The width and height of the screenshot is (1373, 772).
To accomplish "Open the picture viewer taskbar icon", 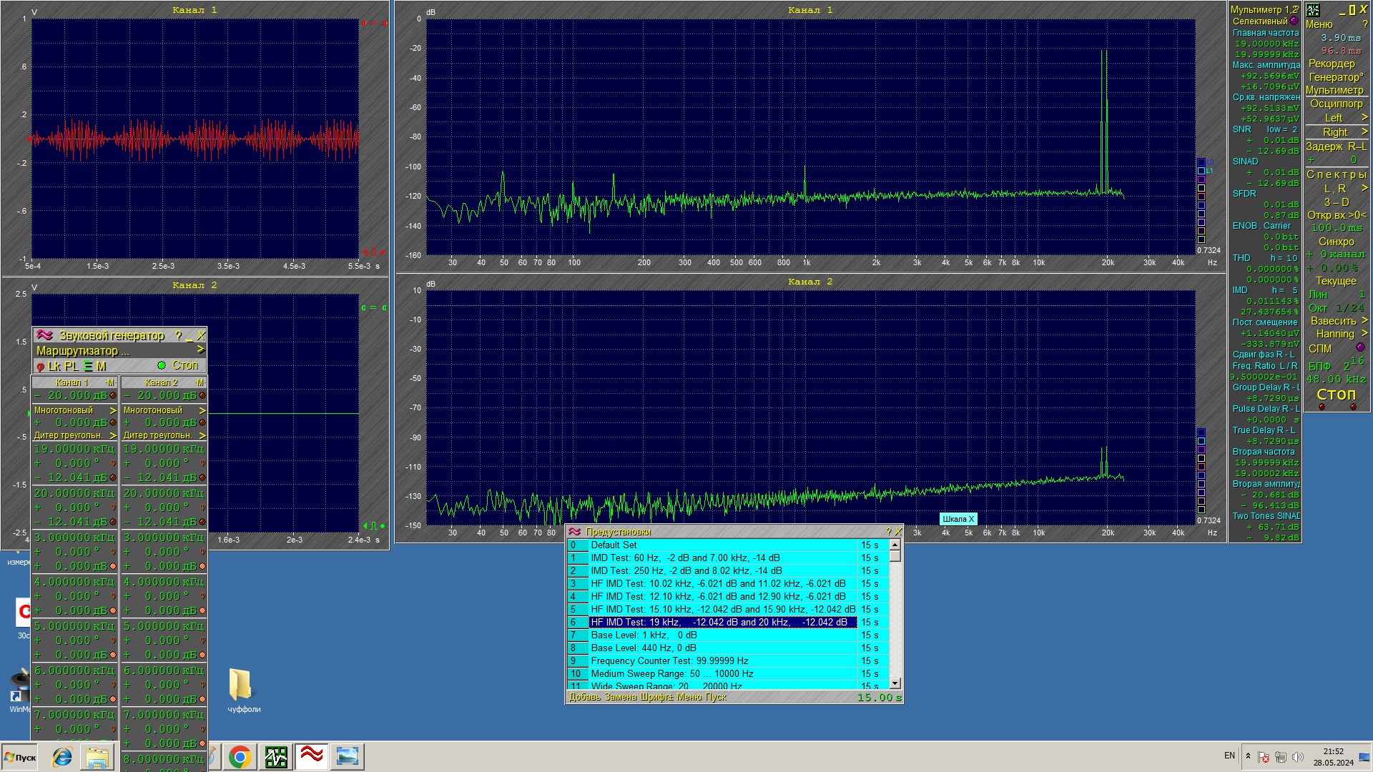I will tap(347, 756).
